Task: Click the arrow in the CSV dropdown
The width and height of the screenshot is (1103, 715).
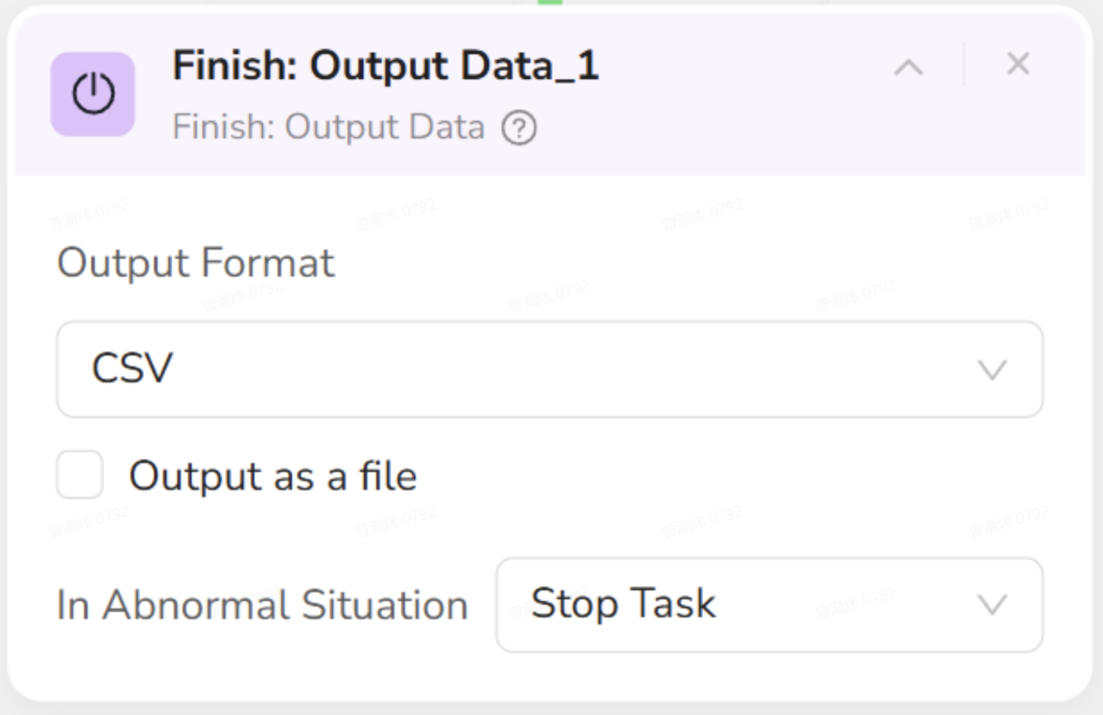Action: point(992,369)
